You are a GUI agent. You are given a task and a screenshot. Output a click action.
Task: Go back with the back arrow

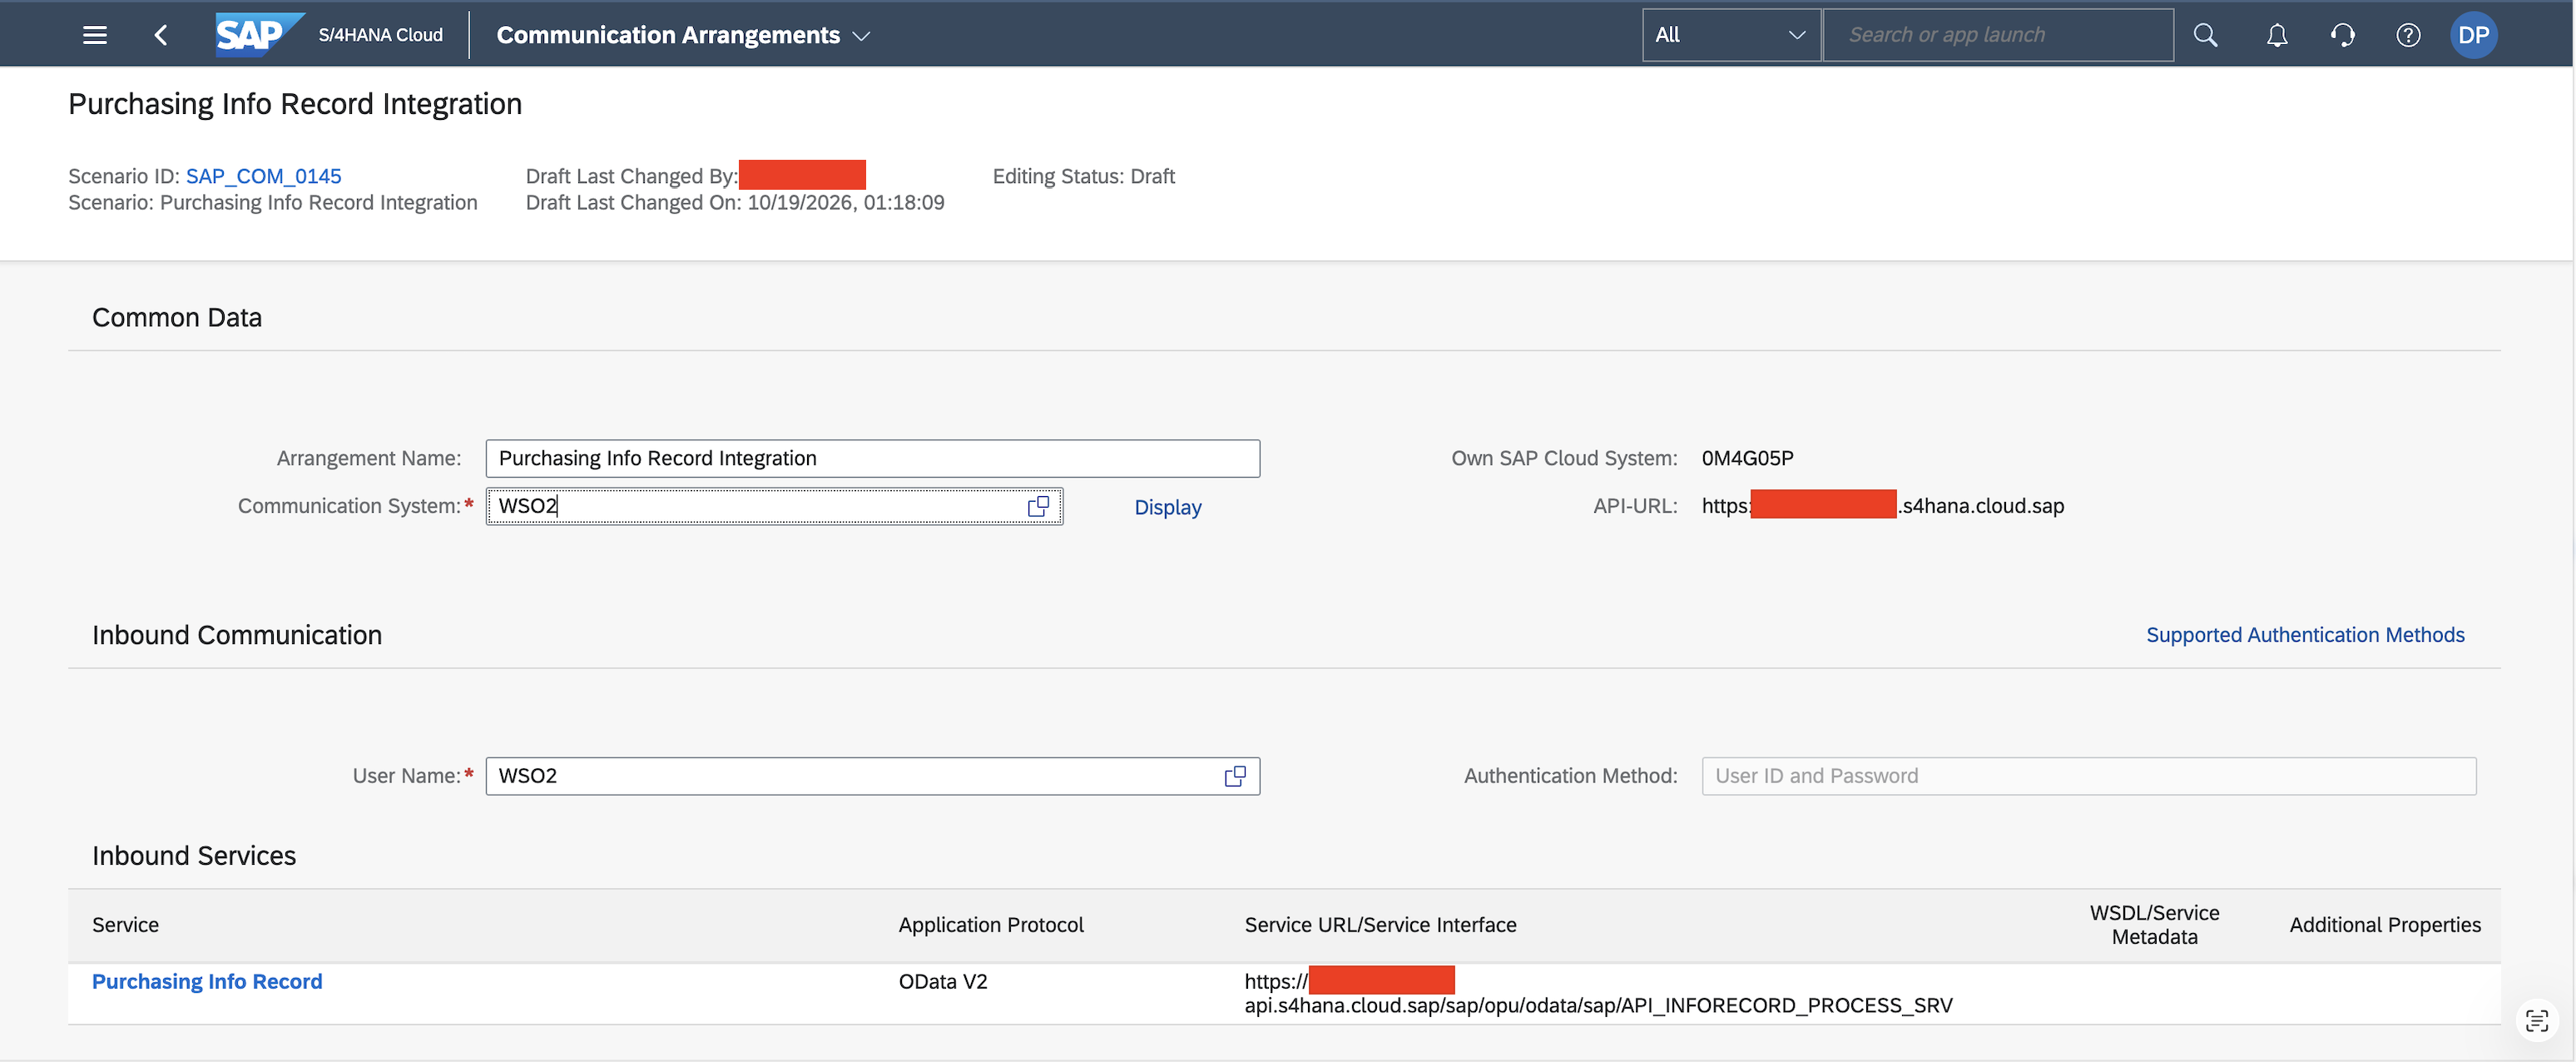click(x=161, y=35)
